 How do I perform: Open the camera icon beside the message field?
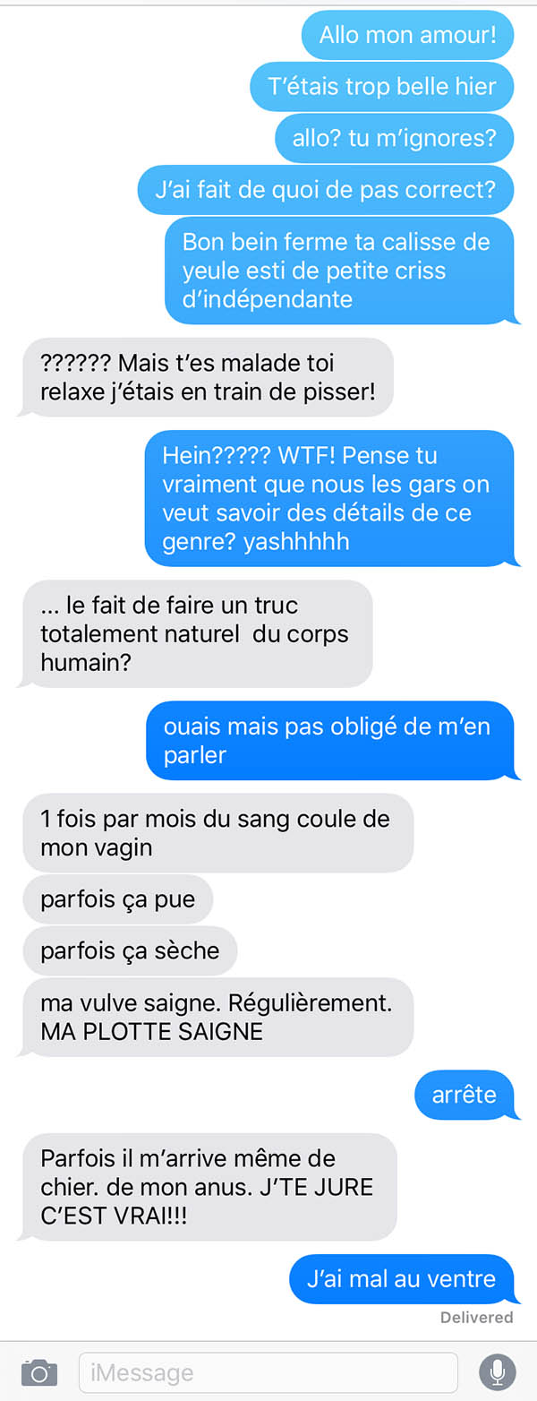pos(39,1371)
